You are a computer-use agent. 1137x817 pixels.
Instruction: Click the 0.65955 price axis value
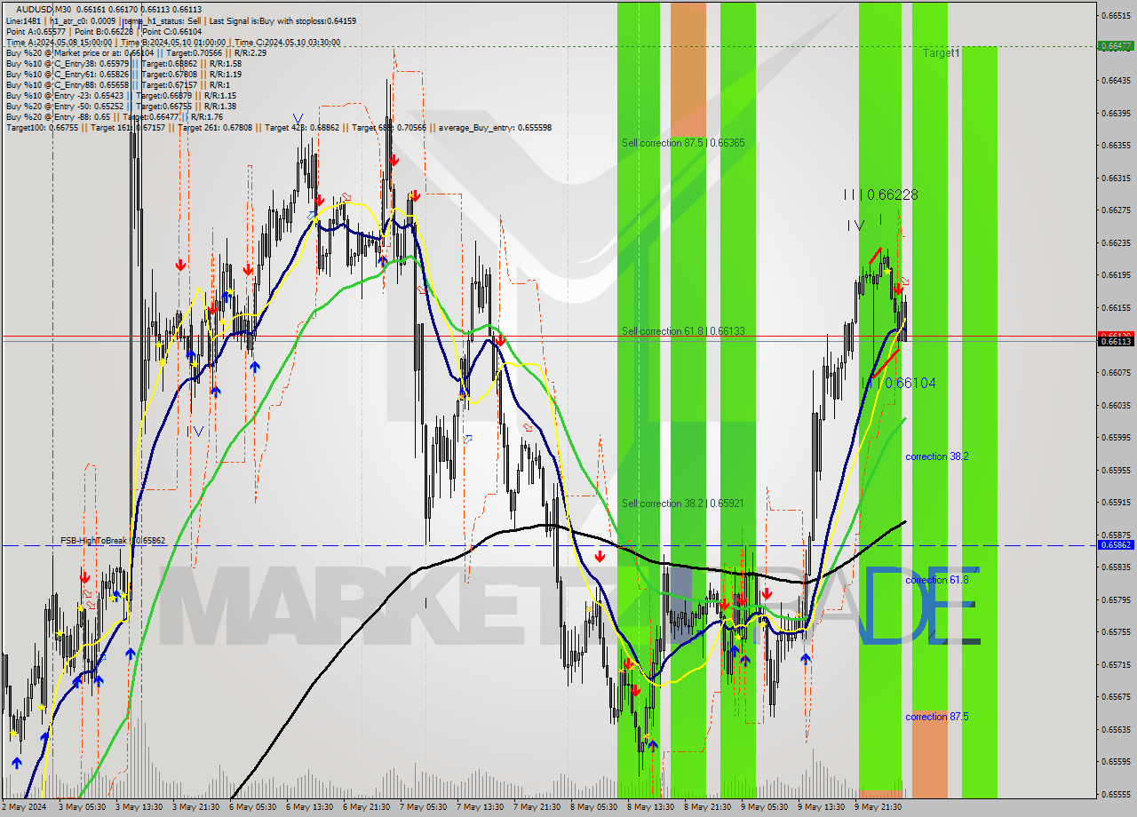pyautogui.click(x=1116, y=470)
